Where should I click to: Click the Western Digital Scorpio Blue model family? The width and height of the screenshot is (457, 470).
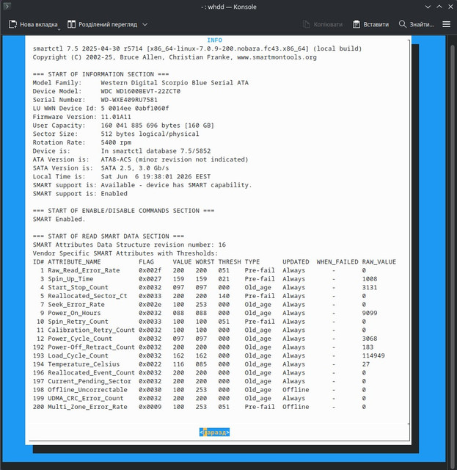[x=175, y=83]
